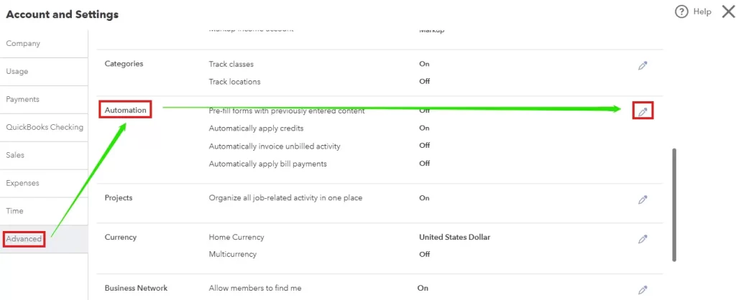Screen dimensions: 736x300
Task: Switch to the Expenses tab
Action: 22,183
